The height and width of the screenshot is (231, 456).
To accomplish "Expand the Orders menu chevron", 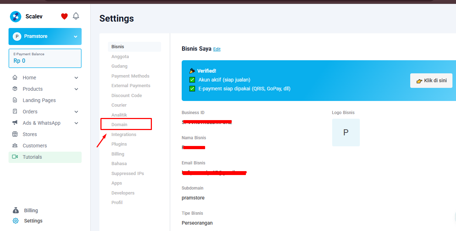I will [x=76, y=112].
